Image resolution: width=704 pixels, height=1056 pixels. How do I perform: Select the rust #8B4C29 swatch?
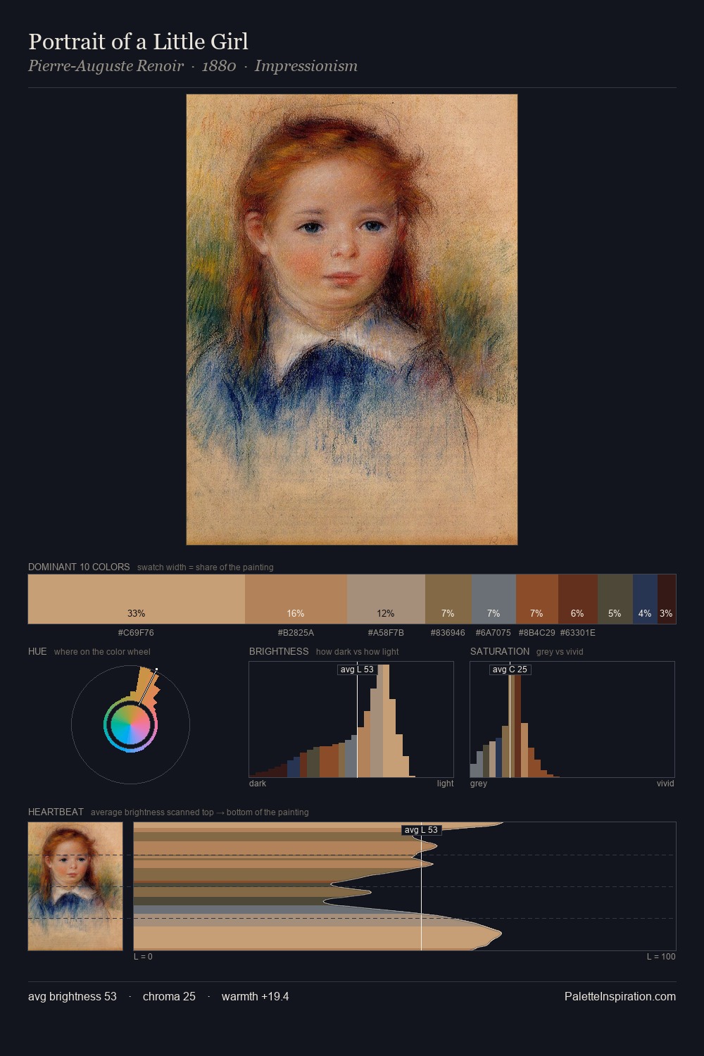[x=537, y=599]
